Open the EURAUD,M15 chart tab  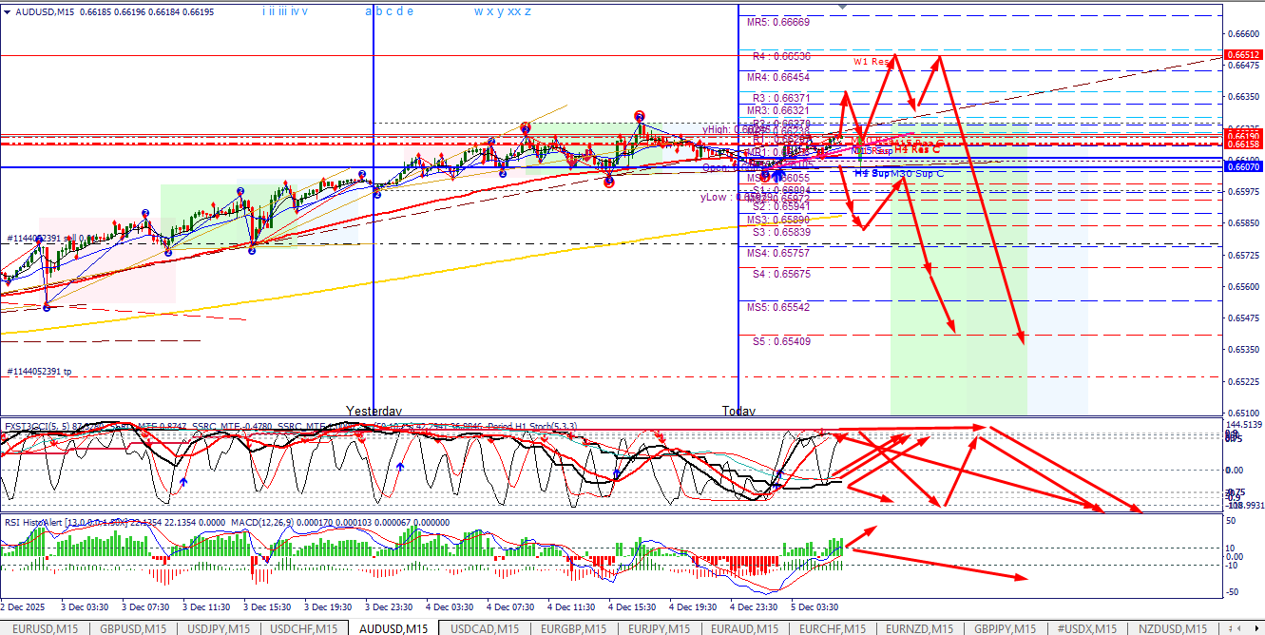click(743, 628)
